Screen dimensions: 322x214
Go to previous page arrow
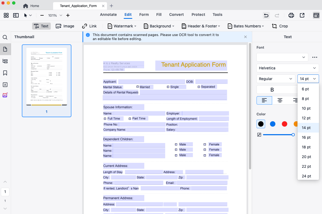click(x=5, y=182)
